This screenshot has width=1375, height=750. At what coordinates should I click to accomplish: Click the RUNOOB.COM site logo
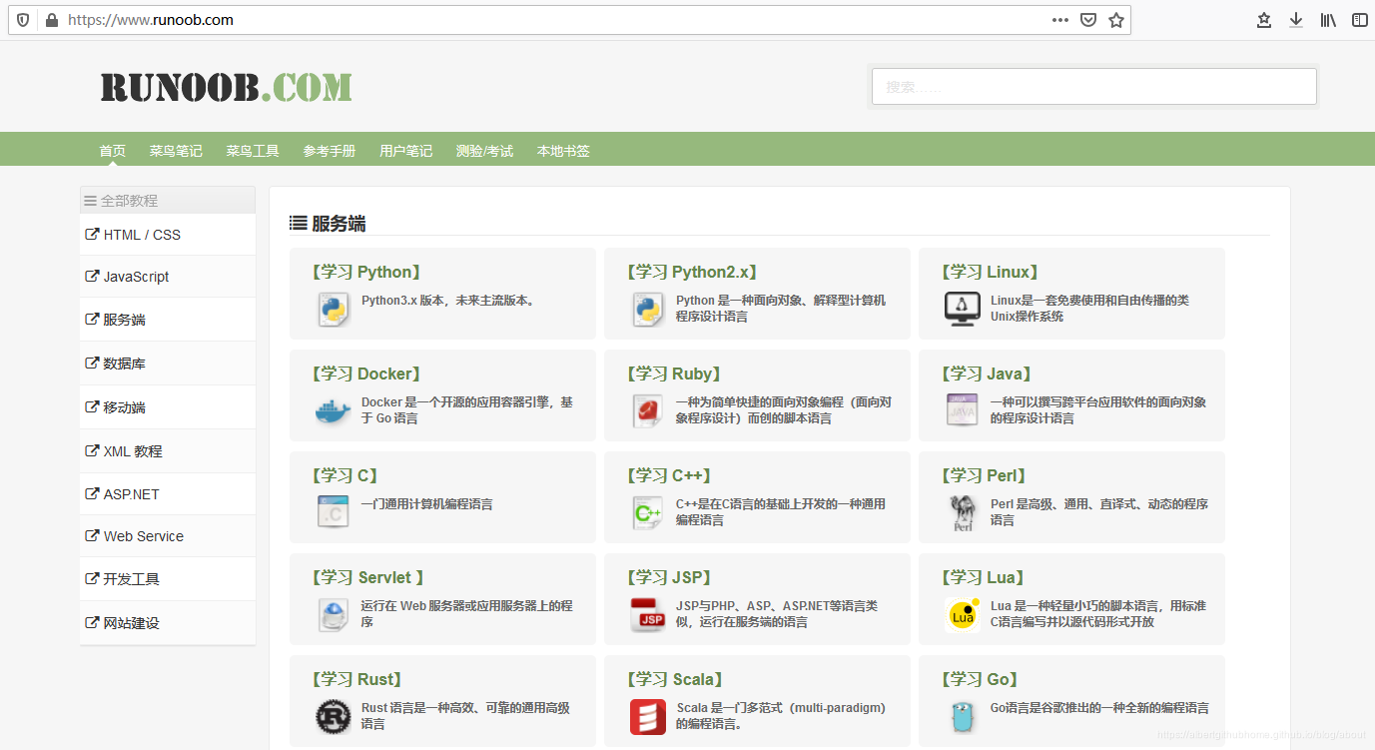point(226,87)
